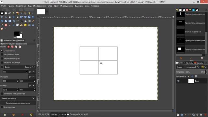This screenshot has height=117, width=208.
Task: Click Автосокращение выделения button
Action: click(x=18, y=103)
